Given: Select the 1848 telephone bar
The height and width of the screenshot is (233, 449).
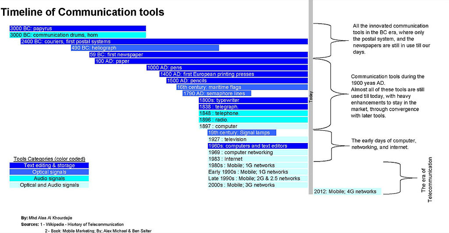Looking at the screenshot, I should [253, 113].
